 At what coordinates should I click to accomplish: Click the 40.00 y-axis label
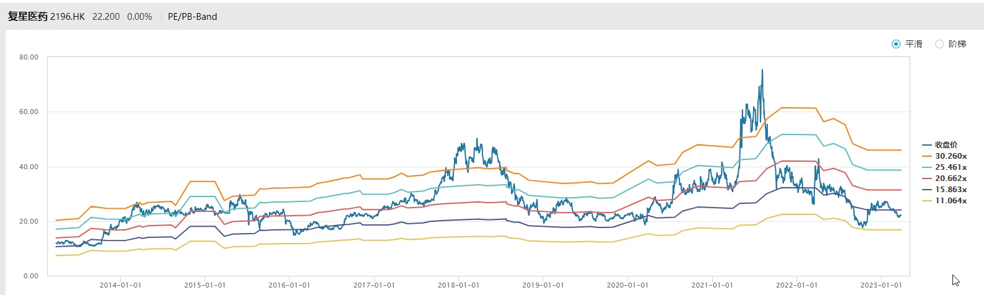(x=28, y=167)
